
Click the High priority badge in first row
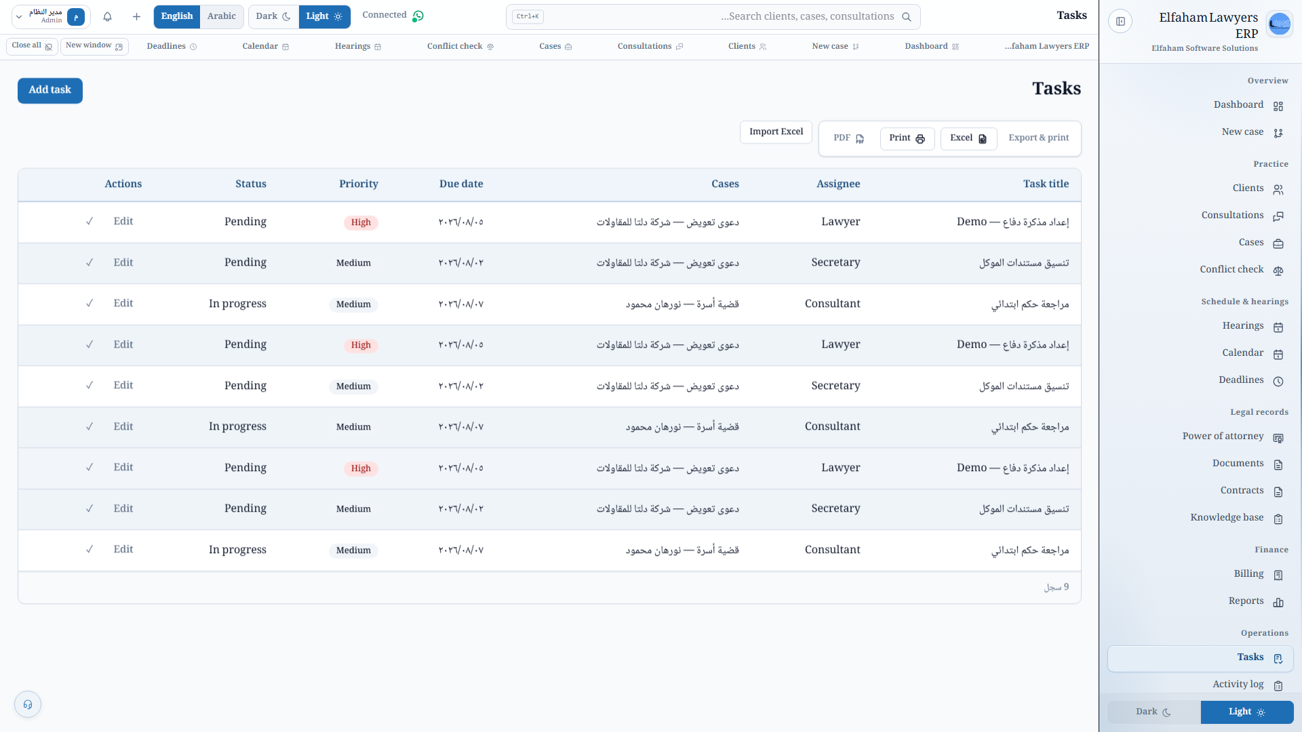click(x=361, y=222)
